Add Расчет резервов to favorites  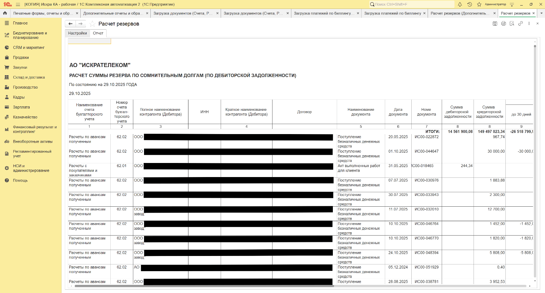click(93, 24)
